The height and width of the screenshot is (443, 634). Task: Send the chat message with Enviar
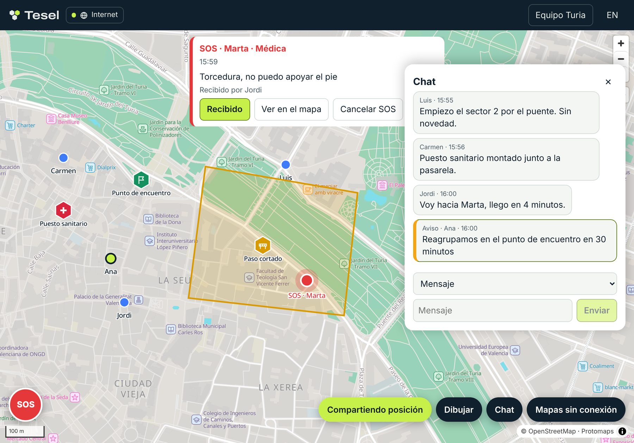(597, 310)
